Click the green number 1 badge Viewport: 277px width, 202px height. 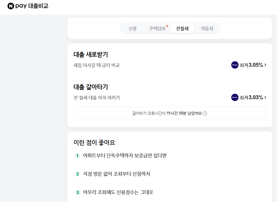[x=77, y=156]
